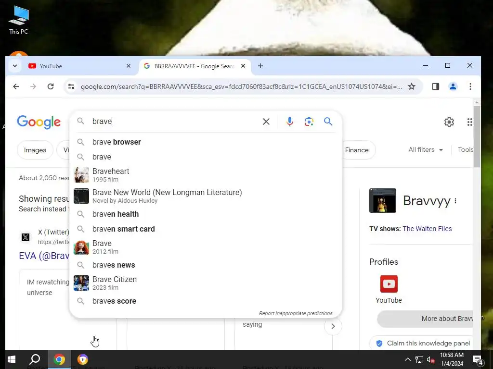The width and height of the screenshot is (493, 369).
Task: Open the Chrome three-dot menu
Action: (x=470, y=86)
